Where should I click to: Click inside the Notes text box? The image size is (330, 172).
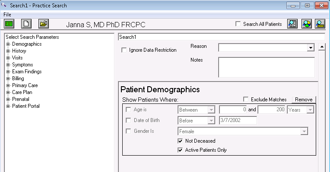click(267, 67)
